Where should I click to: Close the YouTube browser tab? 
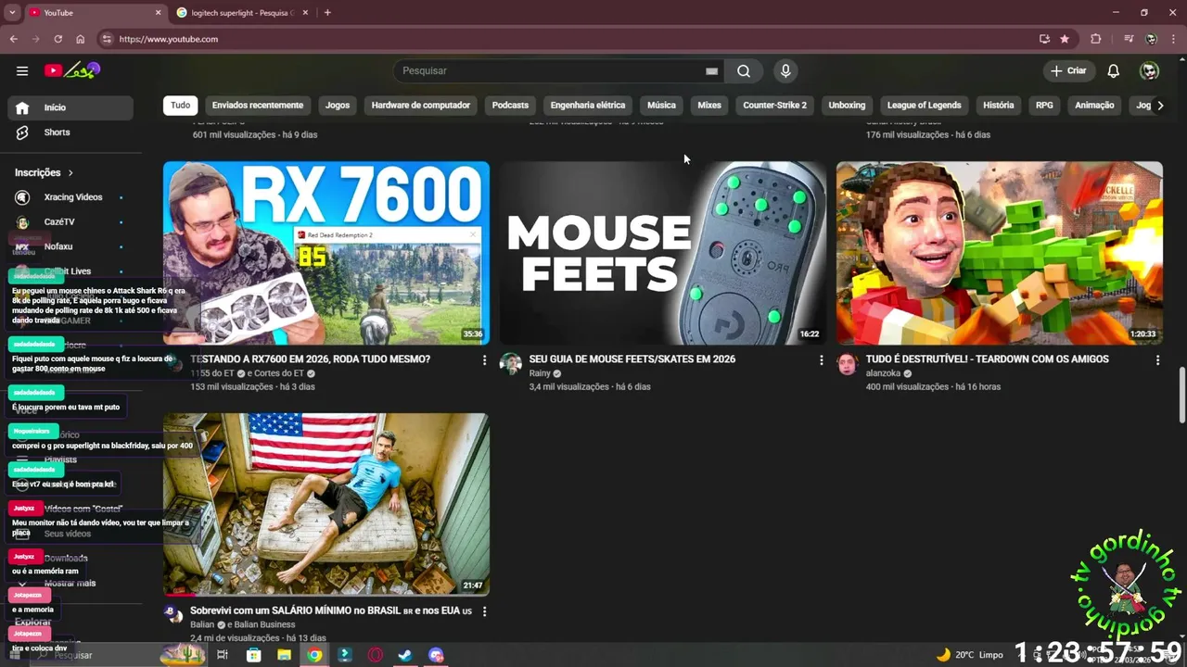tap(158, 13)
